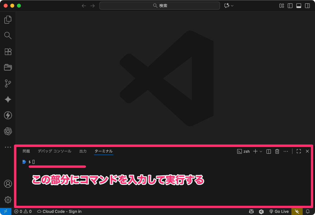315x215 pixels.
Task: Open the Manage gear icon
Action: pyautogui.click(x=8, y=200)
